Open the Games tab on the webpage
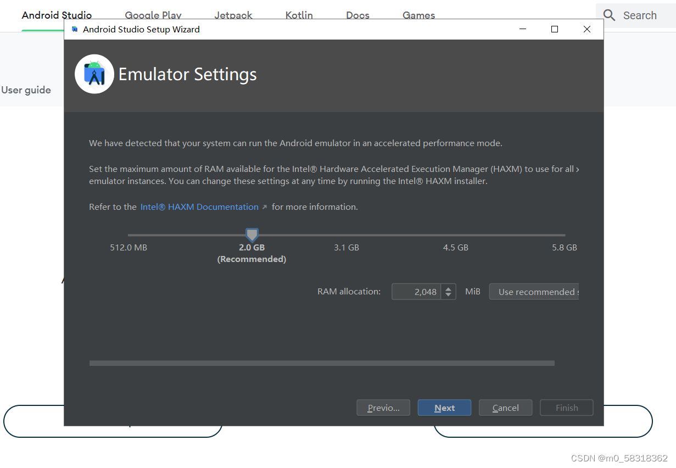Viewport: 676px width, 468px height. tap(419, 15)
